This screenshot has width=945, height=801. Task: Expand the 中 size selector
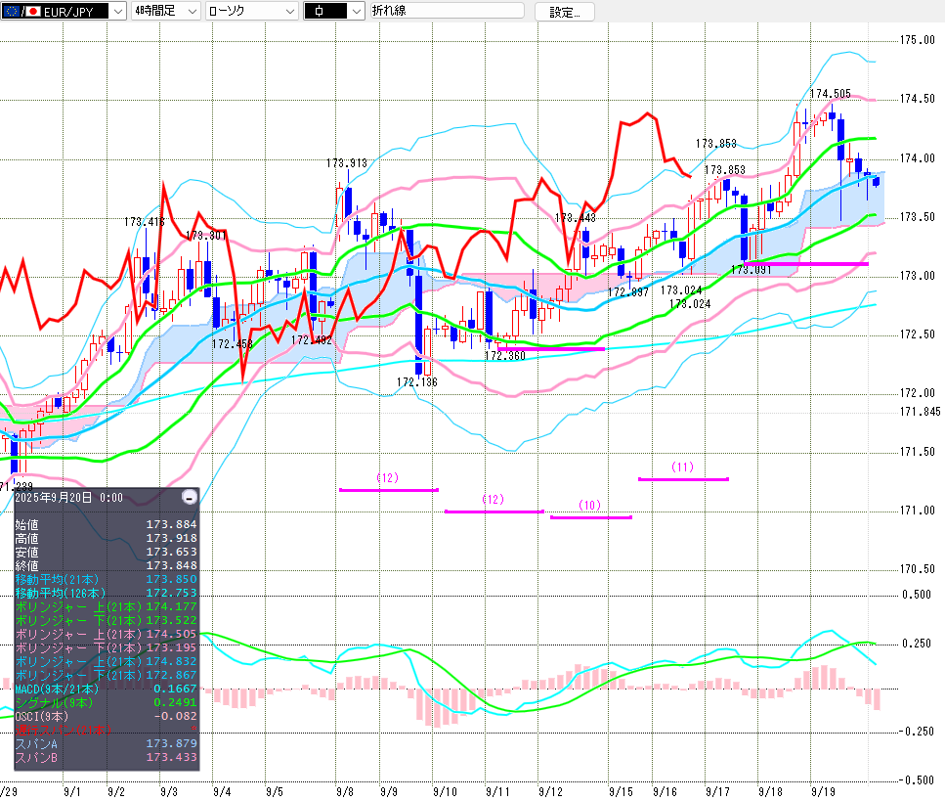354,11
